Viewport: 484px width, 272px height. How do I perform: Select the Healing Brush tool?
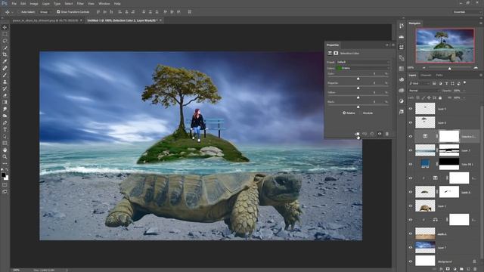pos(5,68)
